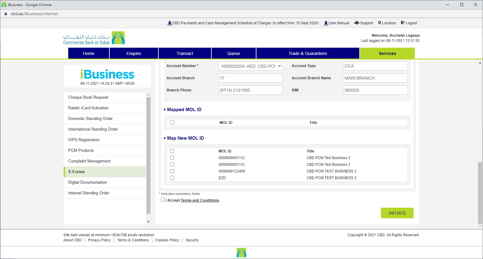Open Terms and Conditions link beside I Accept
This screenshot has width=483, height=259.
pos(200,200)
